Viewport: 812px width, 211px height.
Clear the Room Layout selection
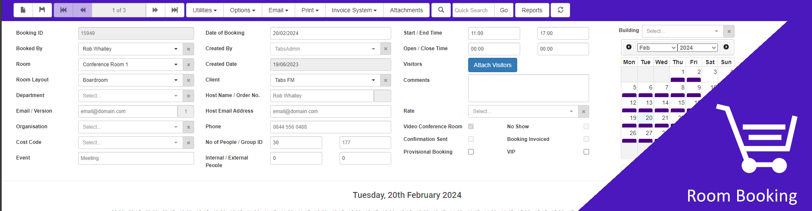189,80
